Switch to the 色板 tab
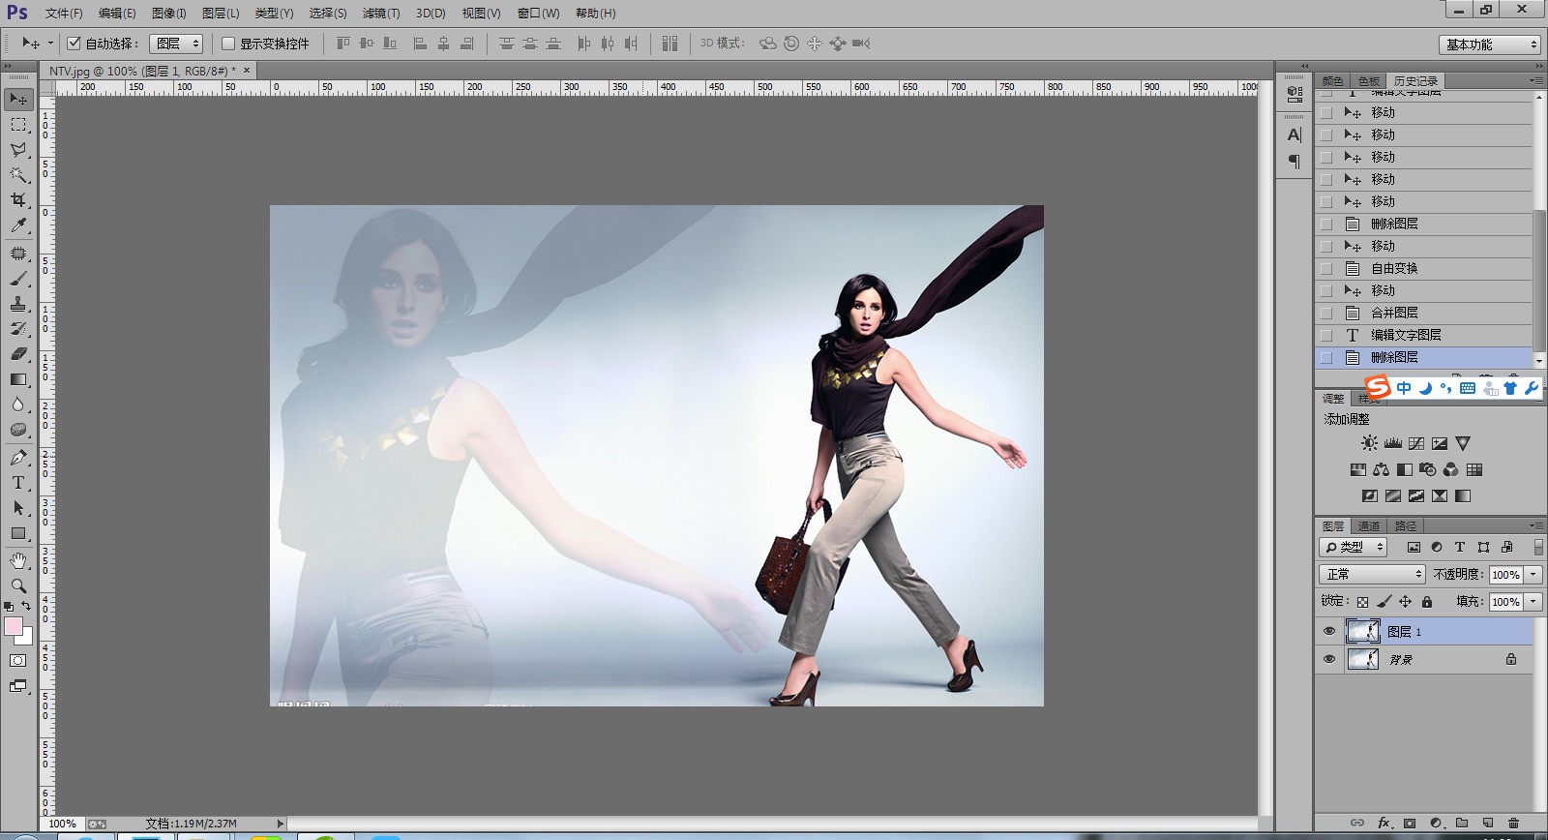Screen dimensions: 1548x840 click(1369, 81)
